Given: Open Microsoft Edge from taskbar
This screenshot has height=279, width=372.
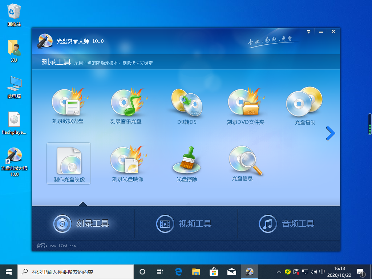Looking at the screenshot, I should tap(178, 271).
